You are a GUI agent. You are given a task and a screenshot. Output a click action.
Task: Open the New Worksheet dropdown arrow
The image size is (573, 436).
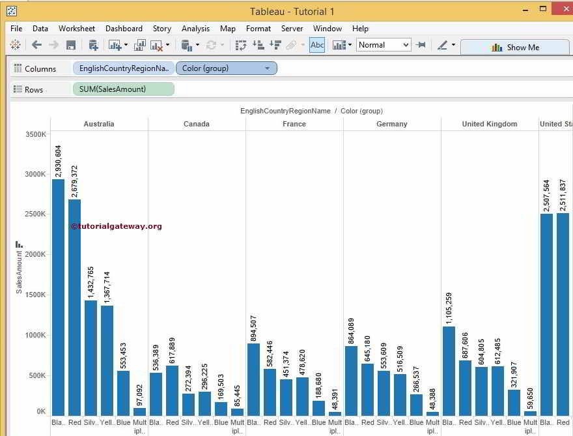(x=126, y=45)
